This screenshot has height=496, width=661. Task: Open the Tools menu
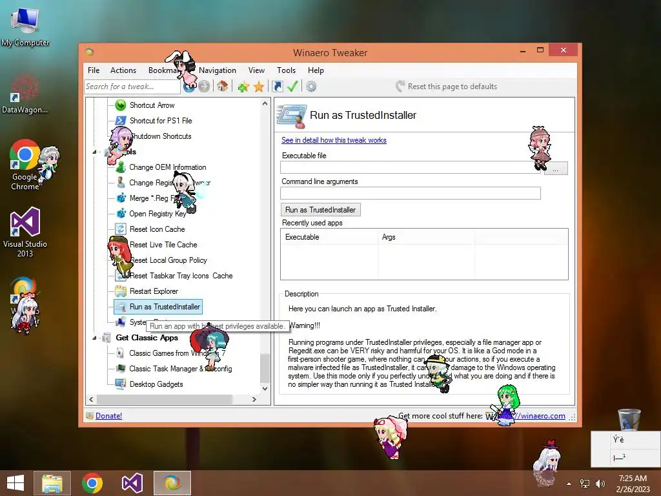286,70
